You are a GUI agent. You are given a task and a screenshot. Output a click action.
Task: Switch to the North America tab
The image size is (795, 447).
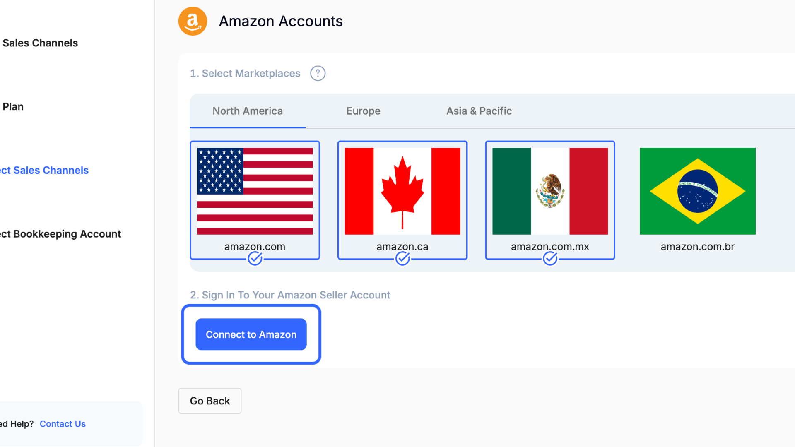tap(248, 111)
